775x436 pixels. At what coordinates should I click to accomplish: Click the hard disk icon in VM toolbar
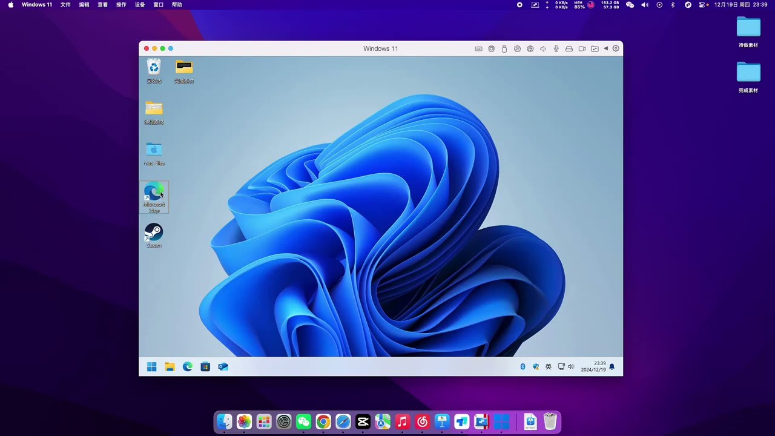tap(569, 48)
